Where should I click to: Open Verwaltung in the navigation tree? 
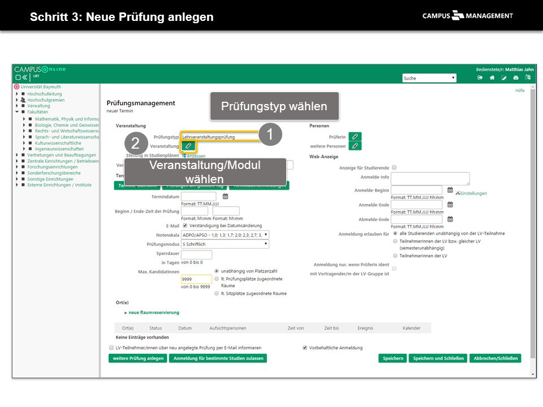(x=39, y=106)
